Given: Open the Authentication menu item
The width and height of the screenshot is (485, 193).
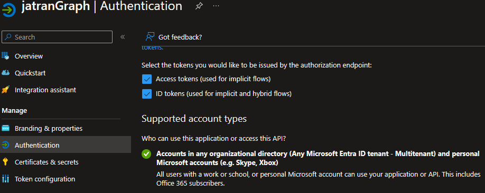Looking at the screenshot, I should click(66, 145).
